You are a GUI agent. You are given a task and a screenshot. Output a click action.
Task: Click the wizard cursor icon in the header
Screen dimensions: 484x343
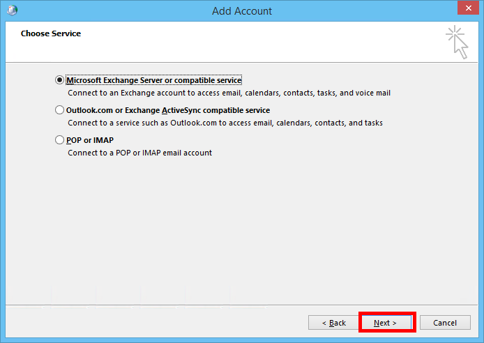pos(457,42)
